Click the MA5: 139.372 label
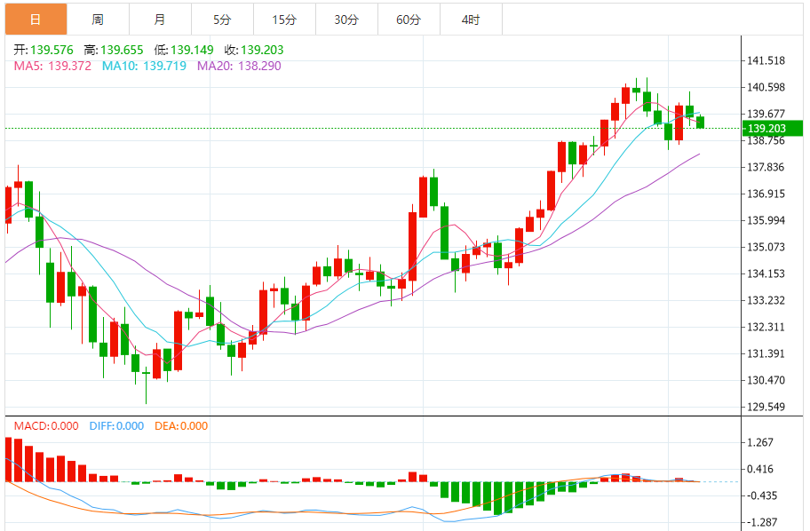The width and height of the screenshot is (810, 531). [52, 66]
